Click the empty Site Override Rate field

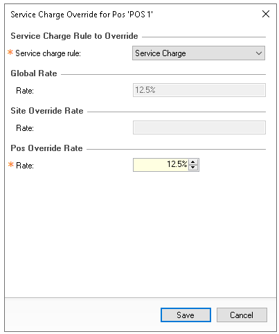pos(199,128)
